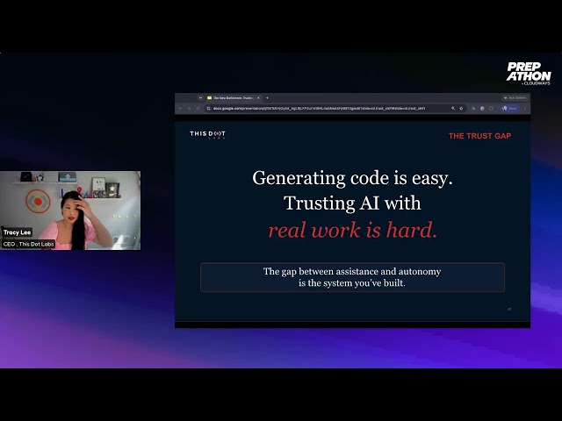Go back in the browser
The height and width of the screenshot is (421, 562).
[x=180, y=108]
